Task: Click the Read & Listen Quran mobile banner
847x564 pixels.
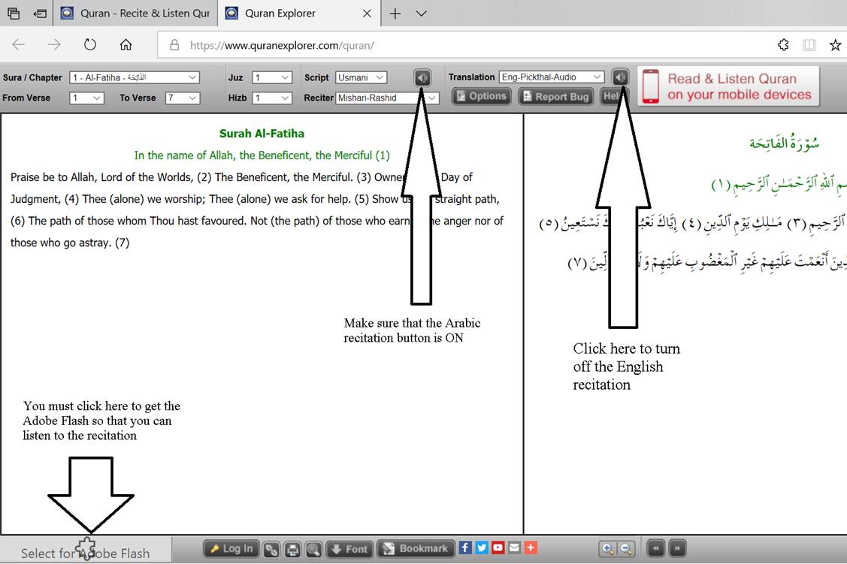Action: pyautogui.click(x=729, y=87)
